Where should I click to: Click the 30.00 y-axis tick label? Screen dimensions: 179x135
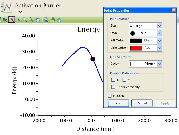click(x=29, y=52)
